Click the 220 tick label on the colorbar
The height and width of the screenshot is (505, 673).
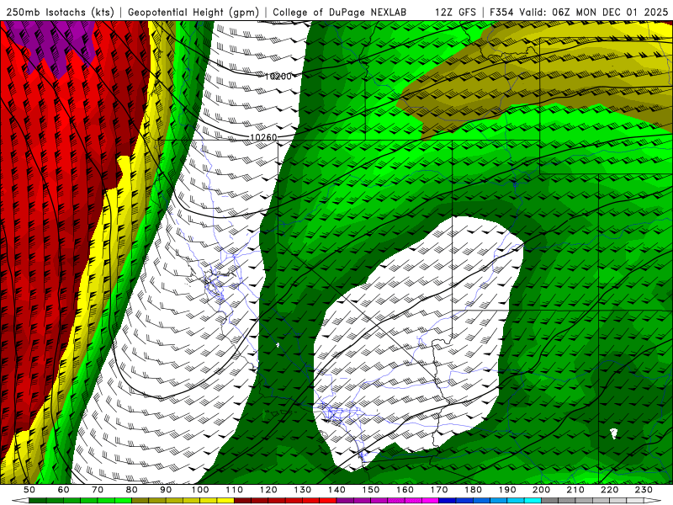point(609,490)
